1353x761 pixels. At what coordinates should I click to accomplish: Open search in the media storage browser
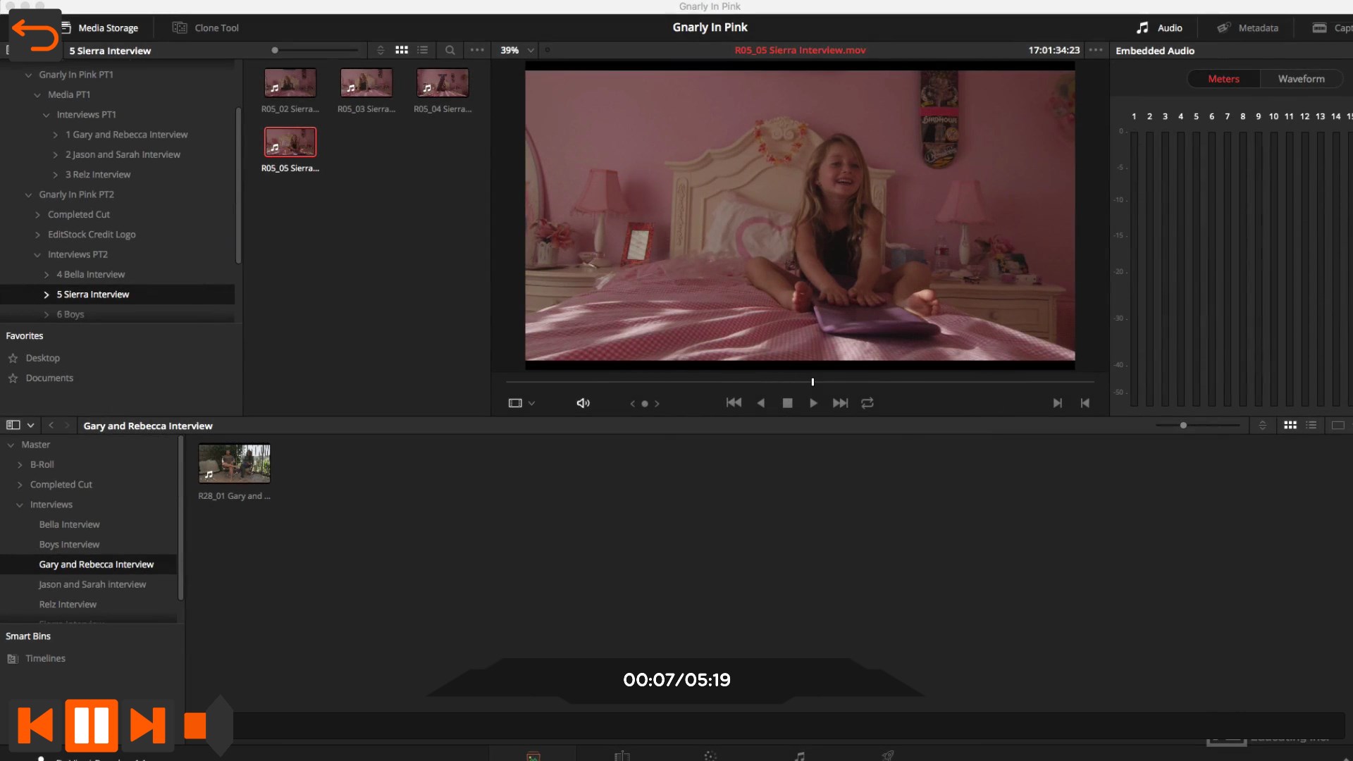click(x=450, y=50)
